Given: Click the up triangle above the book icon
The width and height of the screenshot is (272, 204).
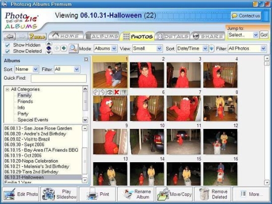Looking at the screenshot, I should click(49, 43).
